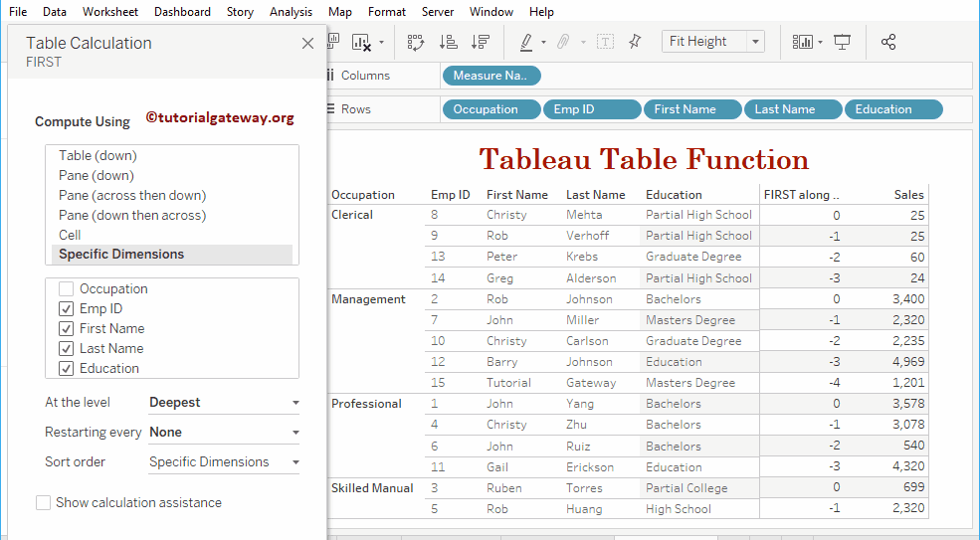
Task: Select Cell in Compute Using list
Action: coord(172,235)
